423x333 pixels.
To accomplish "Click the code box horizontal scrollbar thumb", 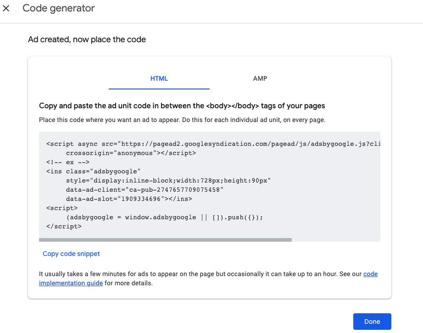I will pos(165,239).
